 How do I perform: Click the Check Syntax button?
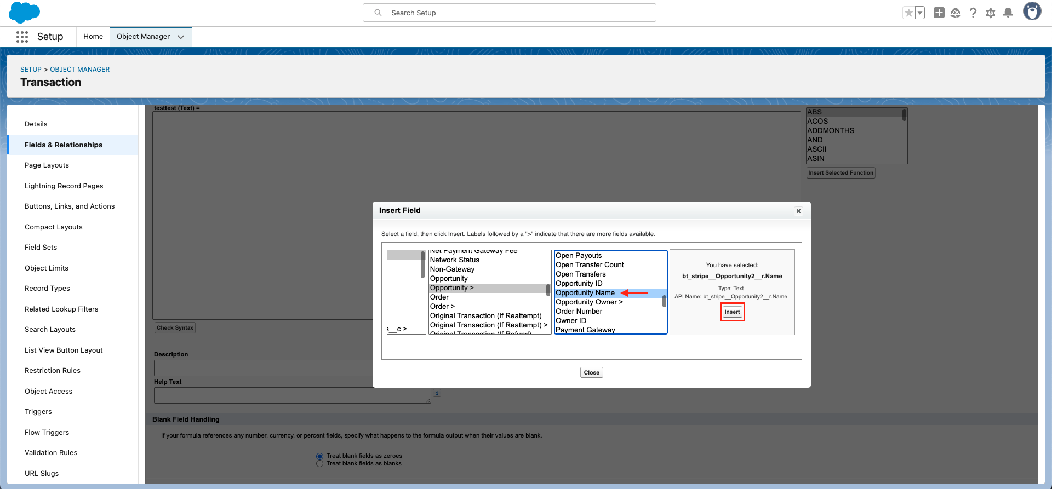point(175,328)
